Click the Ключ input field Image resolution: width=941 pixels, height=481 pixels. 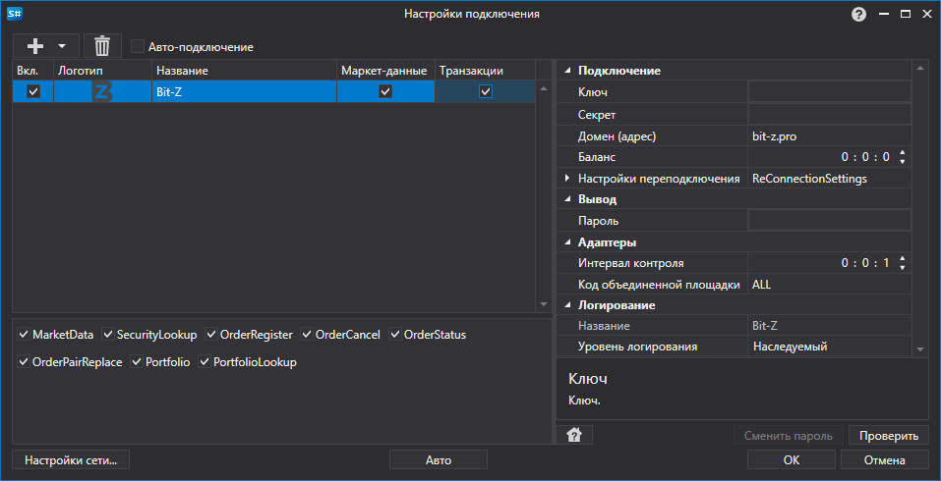click(x=829, y=91)
